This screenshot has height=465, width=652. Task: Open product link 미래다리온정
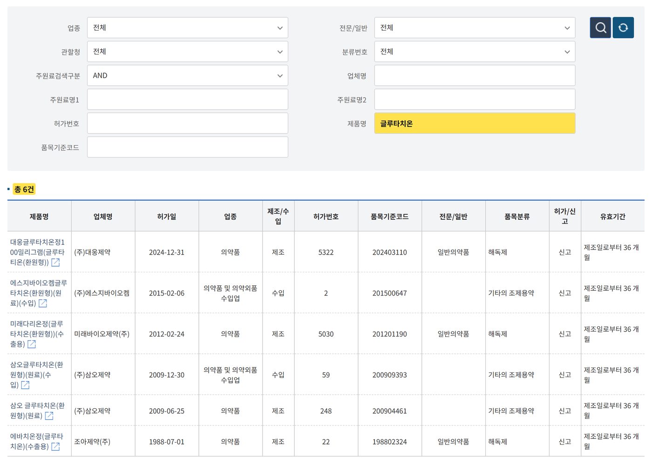pos(37,334)
